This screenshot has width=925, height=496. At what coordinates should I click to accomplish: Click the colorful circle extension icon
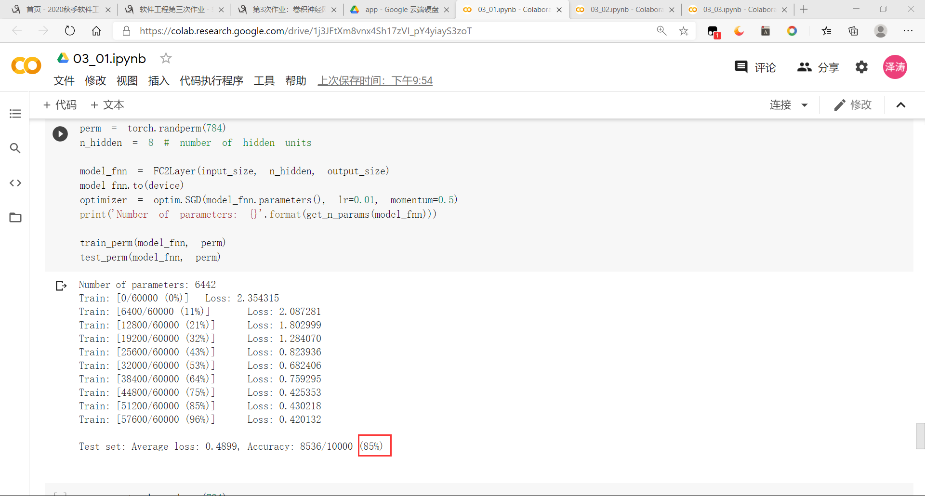tap(792, 31)
